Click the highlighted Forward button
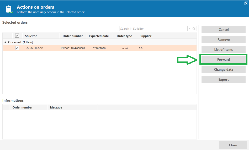The width and height of the screenshot is (249, 150). 224,59
